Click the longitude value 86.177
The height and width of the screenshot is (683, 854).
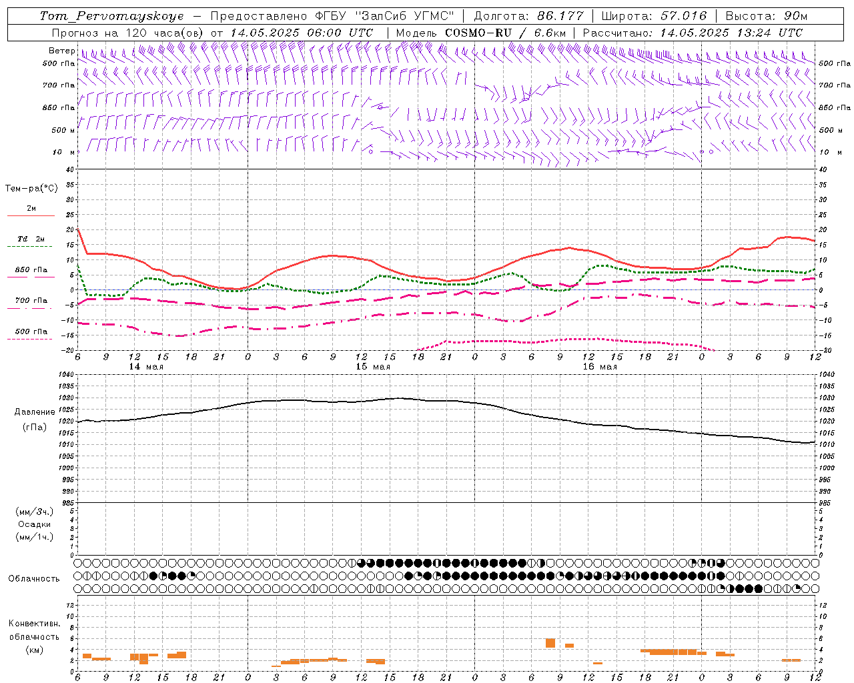coord(560,16)
